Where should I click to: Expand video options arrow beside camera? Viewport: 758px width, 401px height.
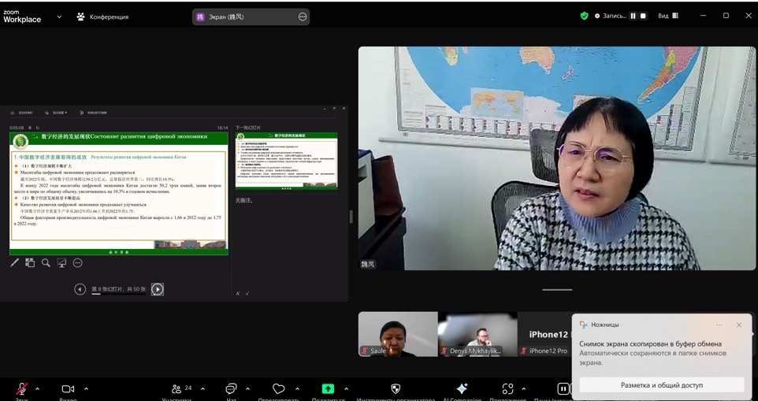86,388
